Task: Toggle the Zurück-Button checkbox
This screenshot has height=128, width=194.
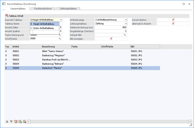Action: tap(173, 20)
